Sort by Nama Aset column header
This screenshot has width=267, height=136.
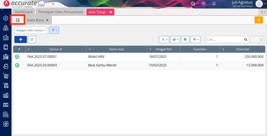pos(117,49)
